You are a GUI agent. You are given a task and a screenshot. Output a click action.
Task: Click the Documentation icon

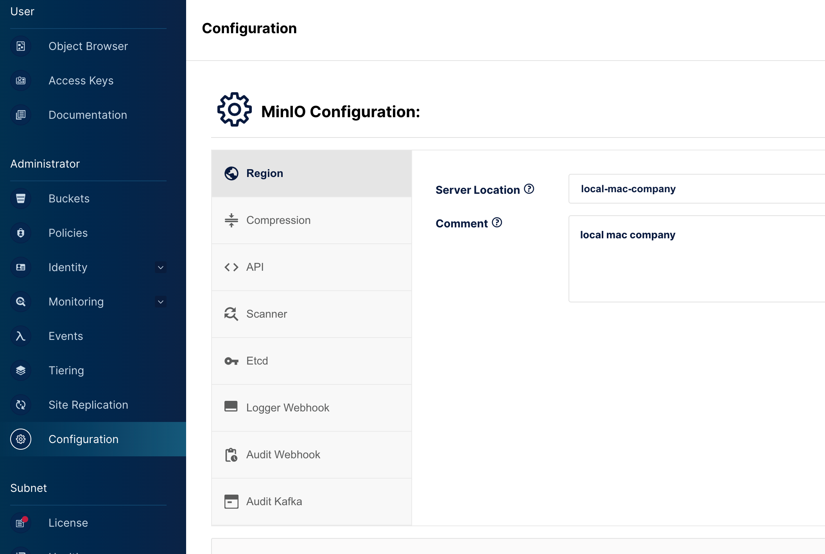click(21, 115)
